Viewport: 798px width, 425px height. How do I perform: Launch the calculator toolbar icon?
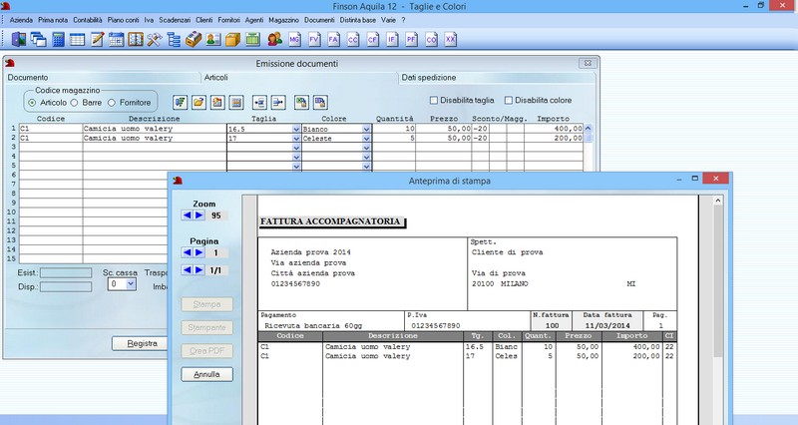[58, 39]
